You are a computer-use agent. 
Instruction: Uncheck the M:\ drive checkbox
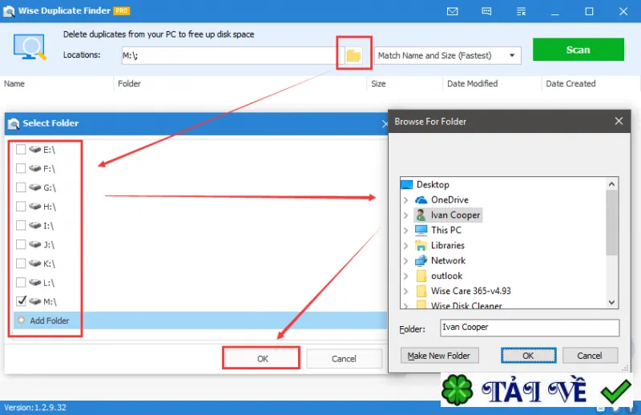click(21, 301)
